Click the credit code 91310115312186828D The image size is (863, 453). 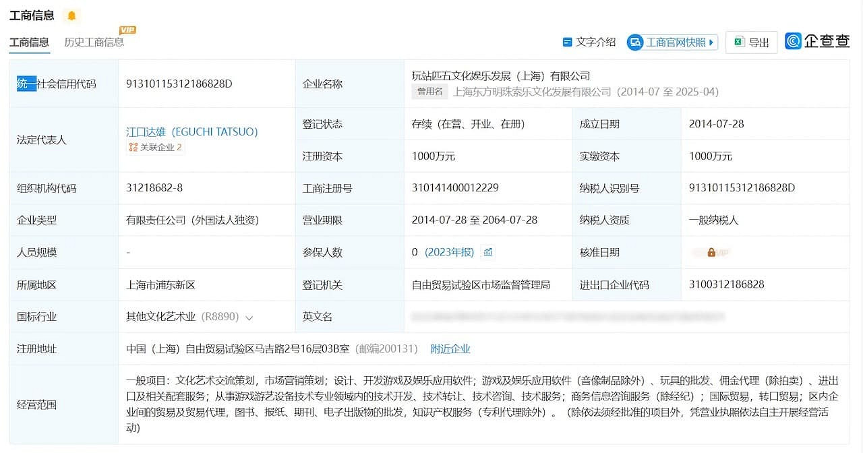click(x=179, y=84)
